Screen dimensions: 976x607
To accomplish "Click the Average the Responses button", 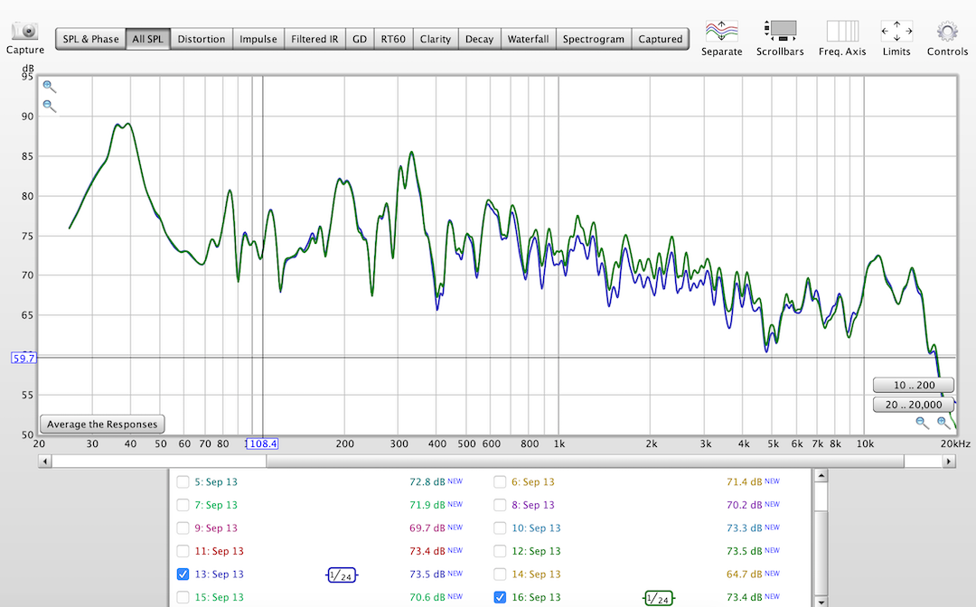I will [102, 425].
